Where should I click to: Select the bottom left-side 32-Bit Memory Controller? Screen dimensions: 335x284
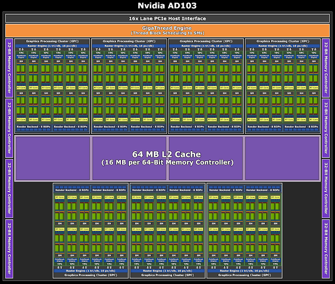pos(9,249)
